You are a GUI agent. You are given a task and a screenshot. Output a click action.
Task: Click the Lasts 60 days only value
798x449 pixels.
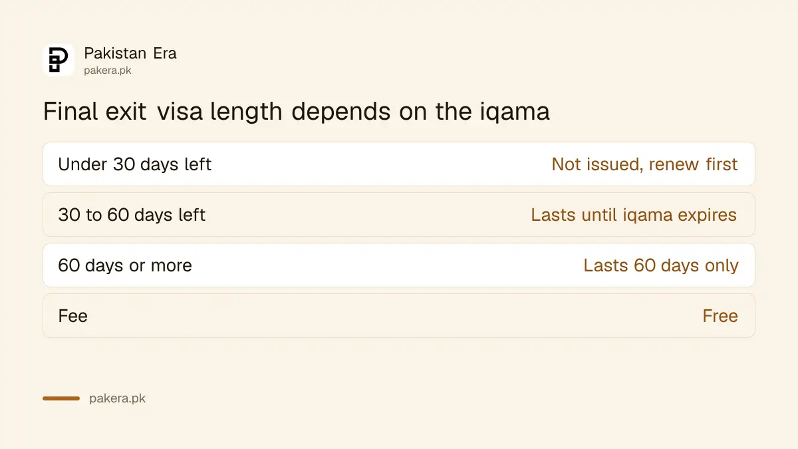click(661, 265)
